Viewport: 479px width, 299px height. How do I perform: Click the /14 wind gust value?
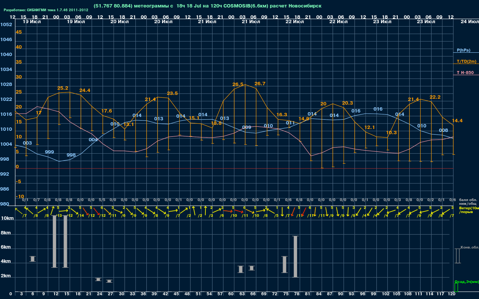coord(80,216)
